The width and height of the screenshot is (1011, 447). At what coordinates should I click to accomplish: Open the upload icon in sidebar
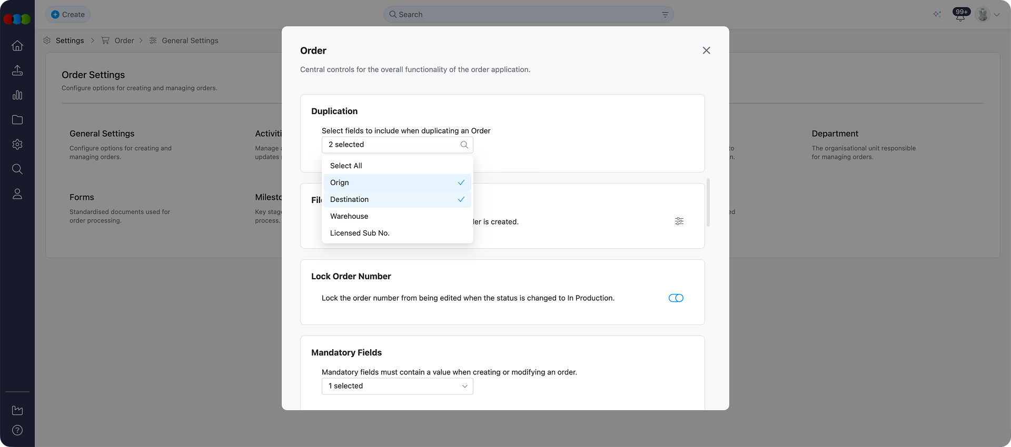click(17, 70)
